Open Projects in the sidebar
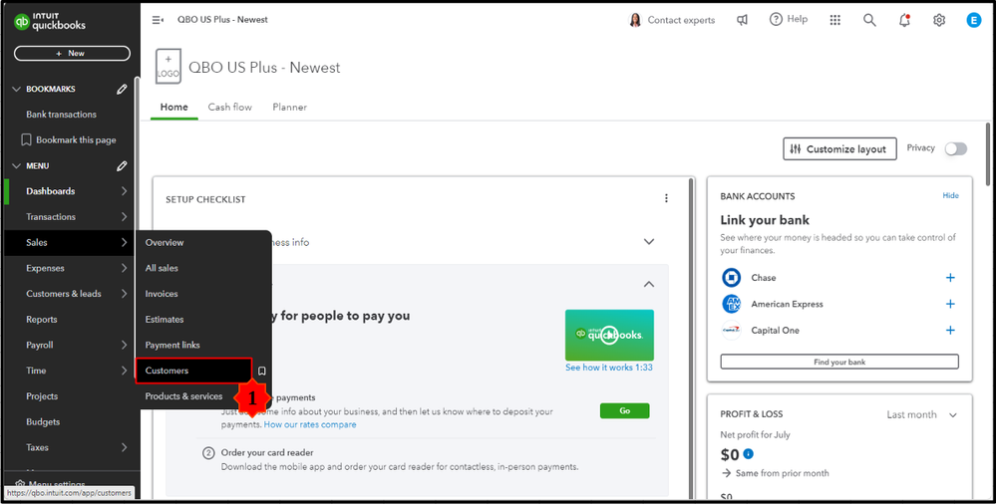The width and height of the screenshot is (996, 504). click(x=42, y=396)
